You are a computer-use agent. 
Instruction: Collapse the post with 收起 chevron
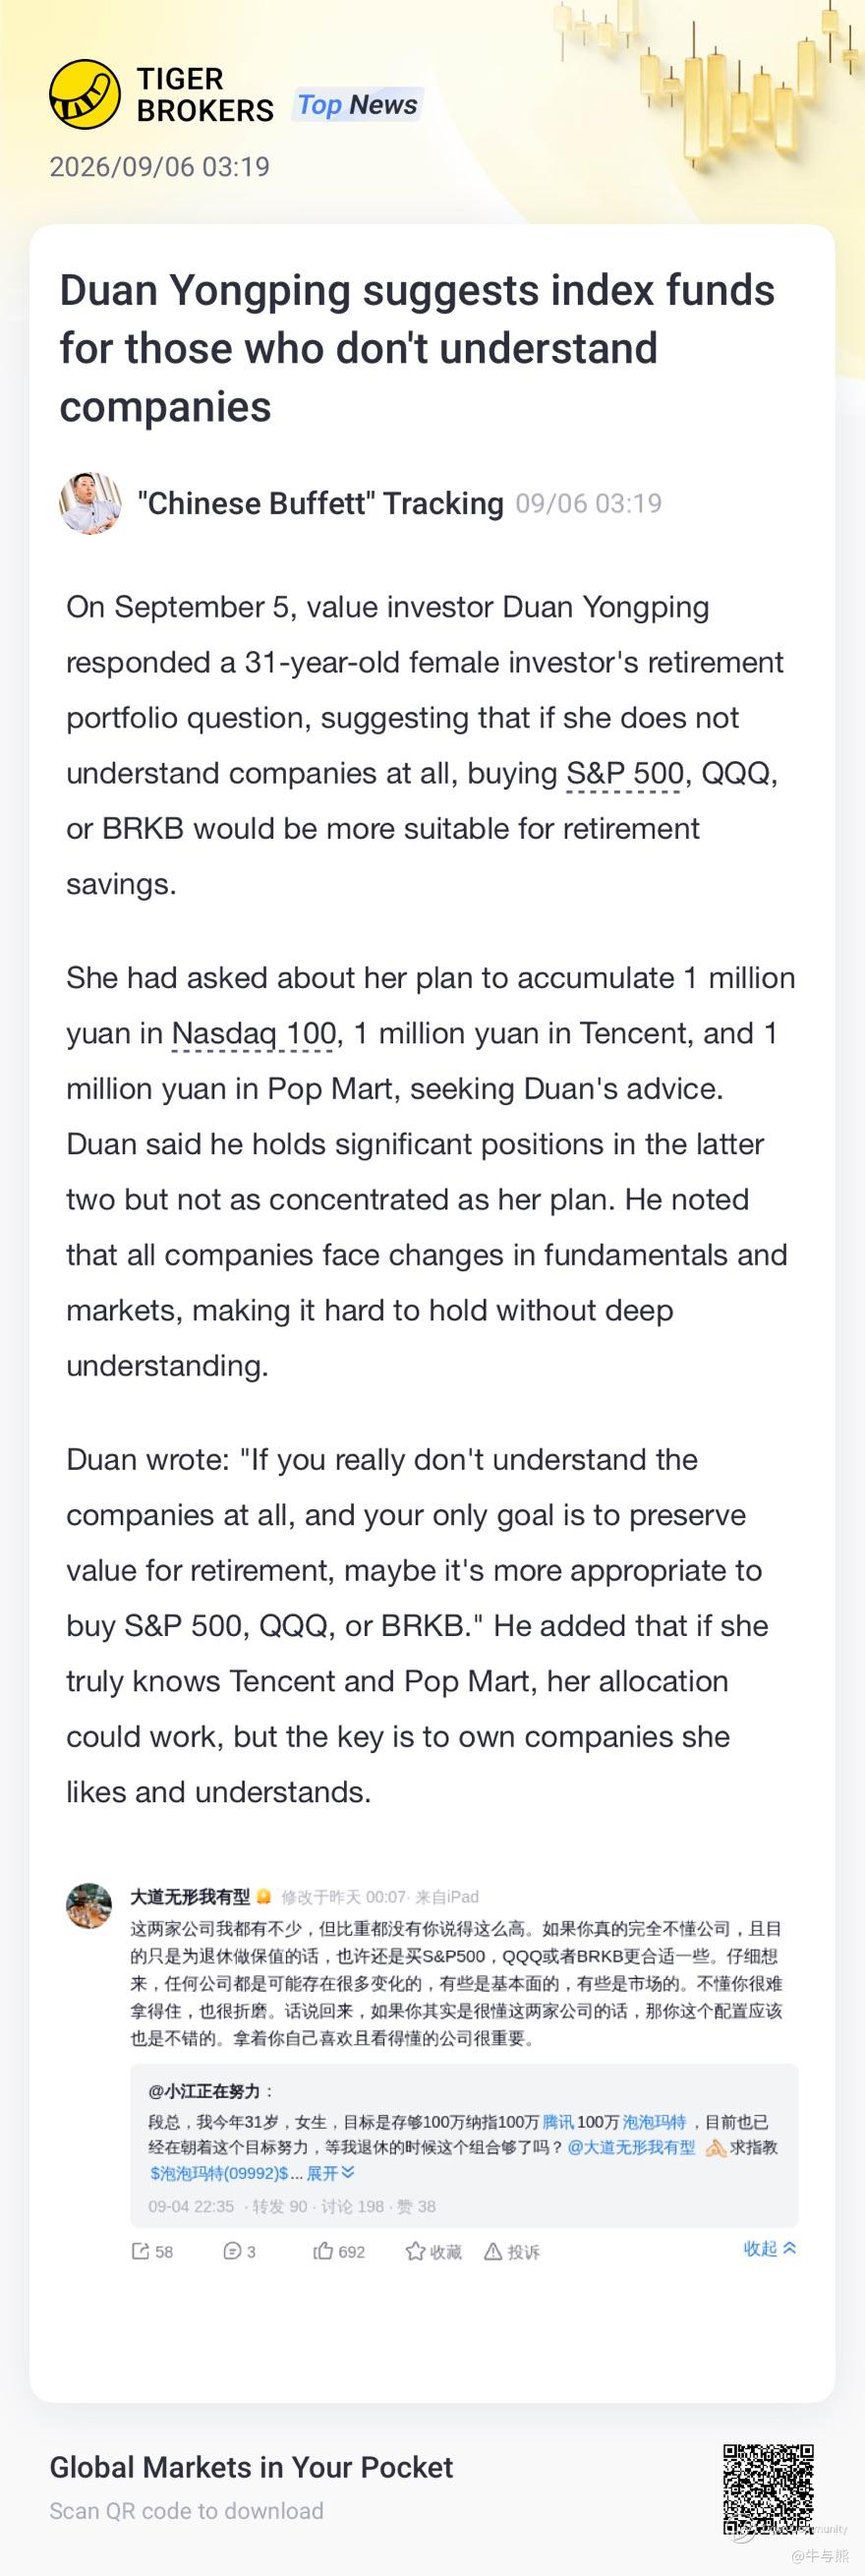coord(769,2248)
